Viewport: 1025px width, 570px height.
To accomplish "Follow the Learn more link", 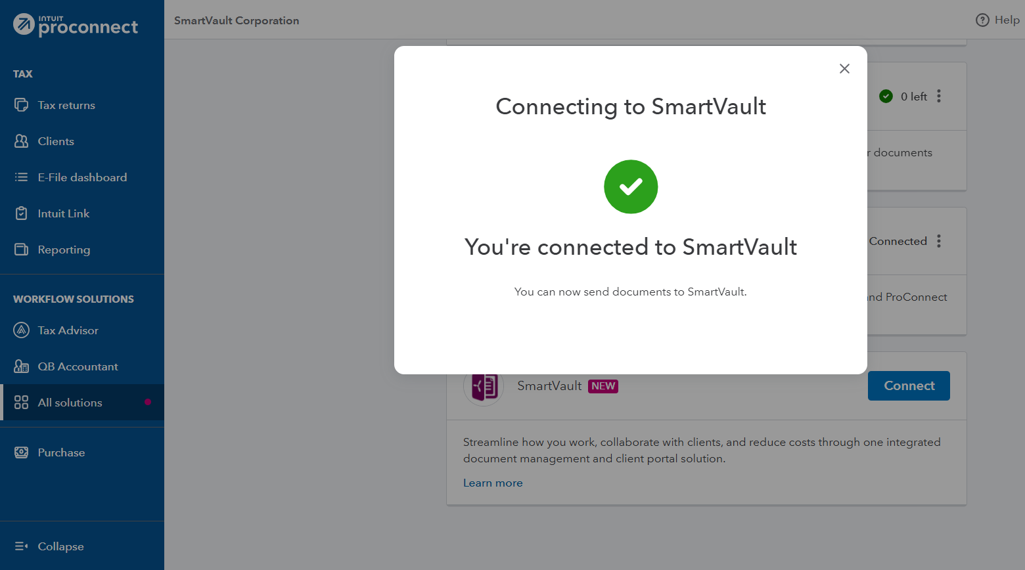I will tap(493, 483).
